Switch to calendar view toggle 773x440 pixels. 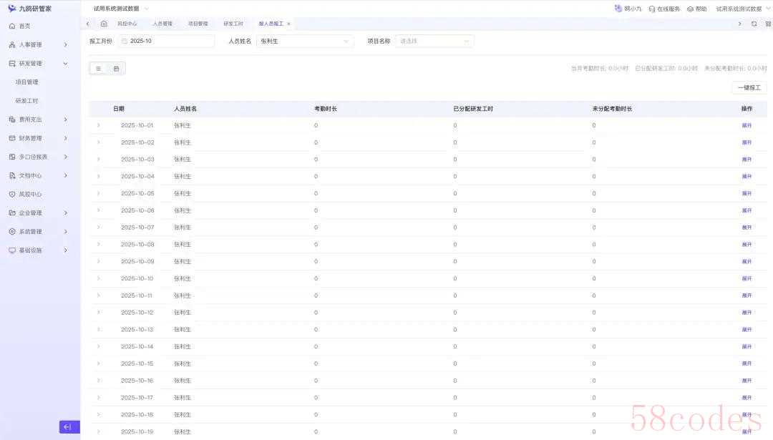click(116, 69)
